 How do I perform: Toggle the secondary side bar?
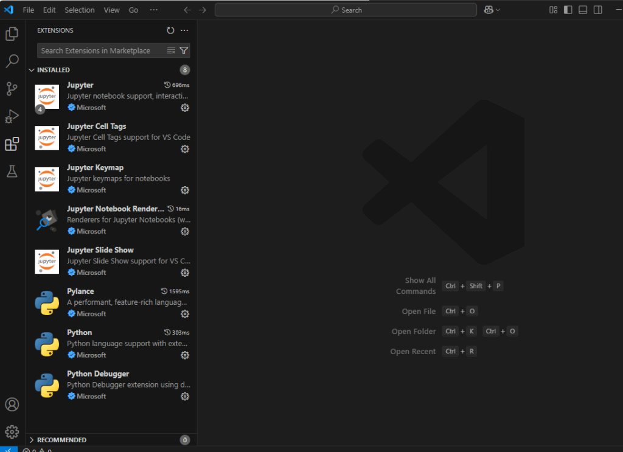pyautogui.click(x=598, y=10)
